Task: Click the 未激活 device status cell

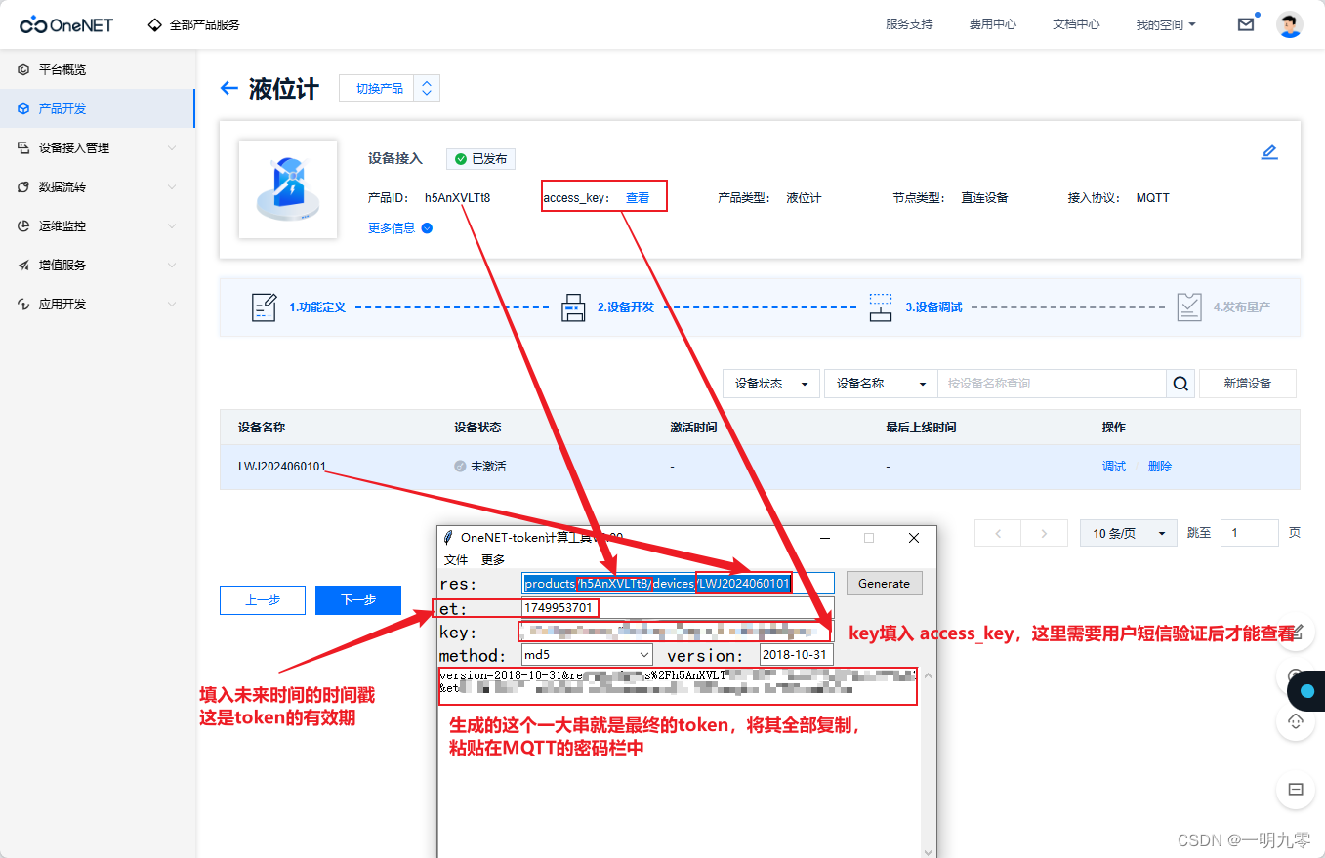Action: (x=479, y=467)
